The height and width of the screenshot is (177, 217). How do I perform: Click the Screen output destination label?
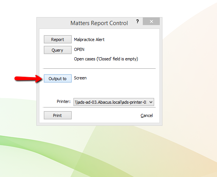pos(80,78)
